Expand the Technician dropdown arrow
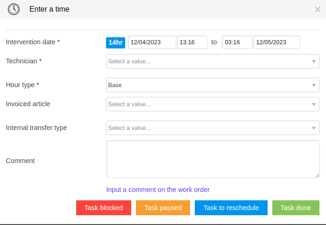 pyautogui.click(x=314, y=61)
